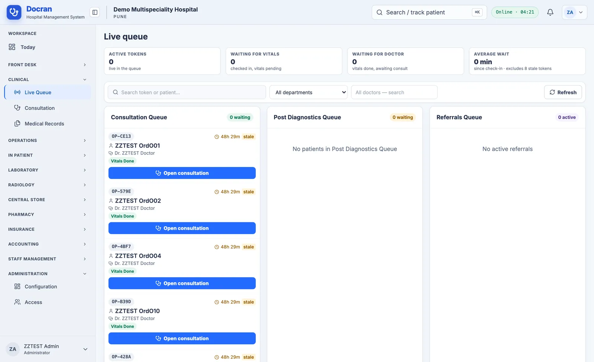Image resolution: width=594 pixels, height=362 pixels.
Task: Click the OP-4BF7 token label
Action: 121,246
